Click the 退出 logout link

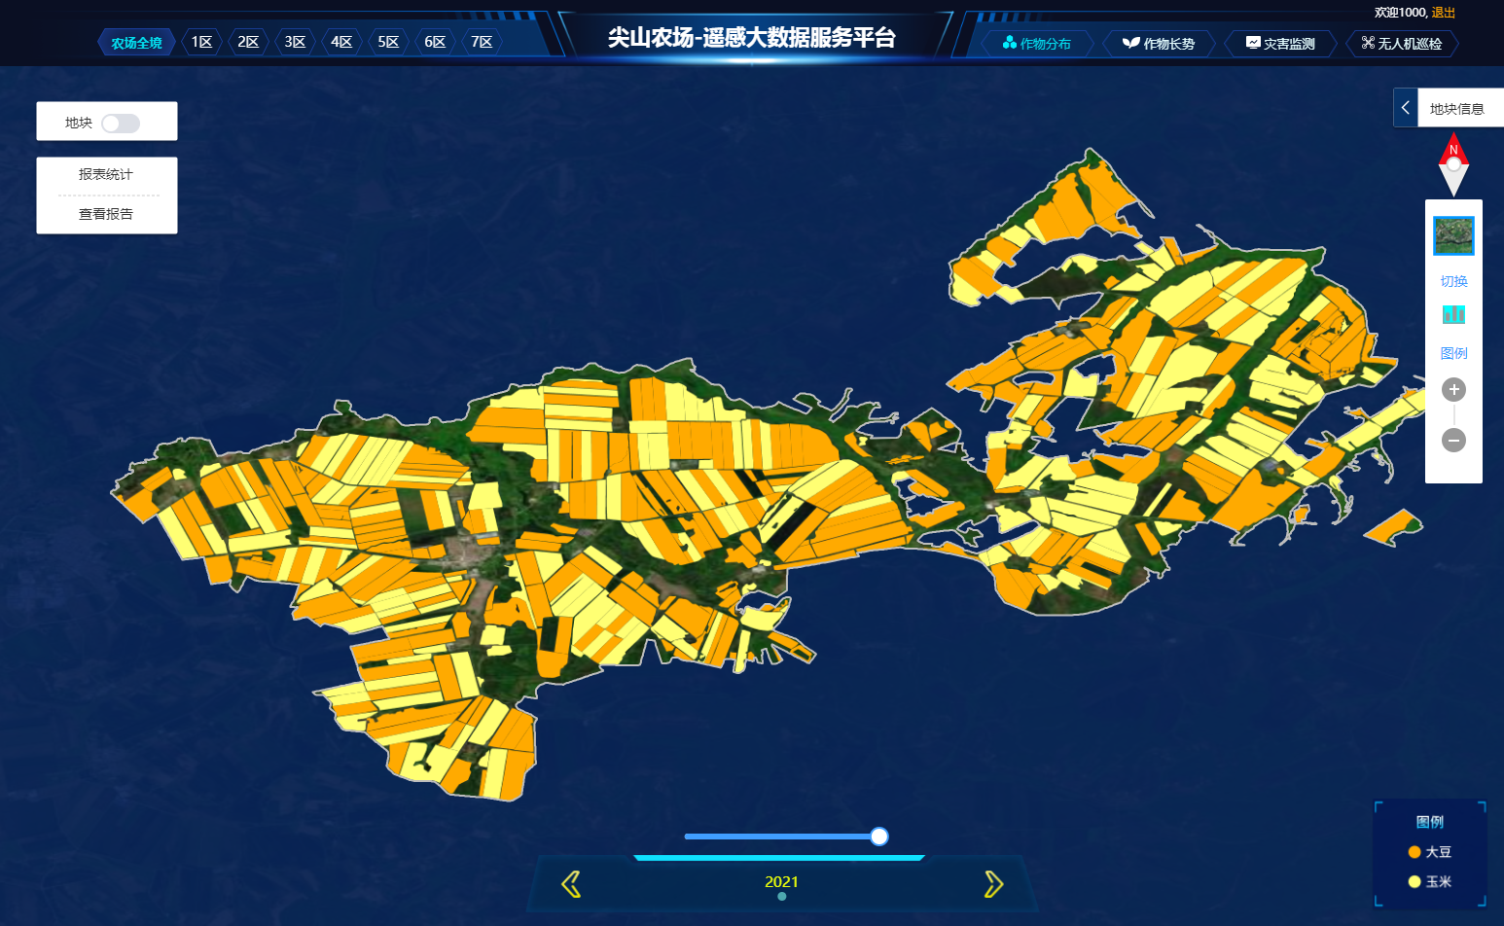[x=1444, y=13]
